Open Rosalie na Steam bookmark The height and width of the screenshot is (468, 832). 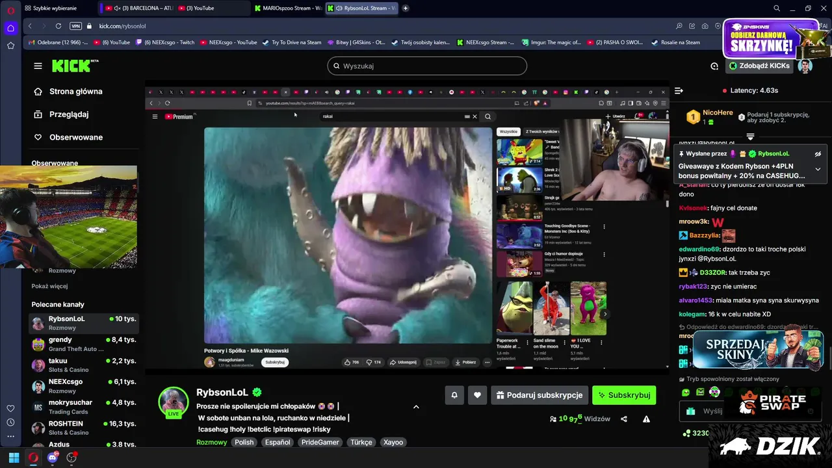(x=676, y=42)
